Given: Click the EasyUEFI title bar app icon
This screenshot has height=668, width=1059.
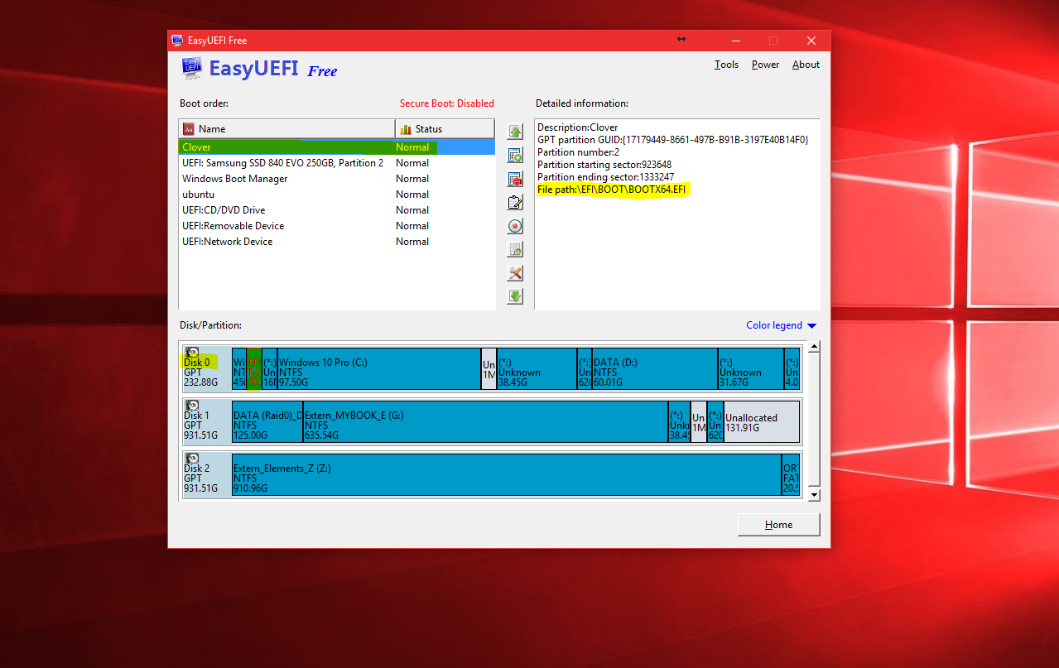Looking at the screenshot, I should pos(177,41).
